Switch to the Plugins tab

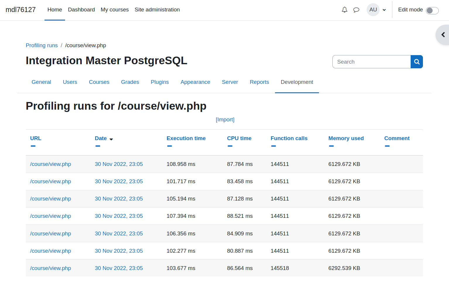(160, 82)
